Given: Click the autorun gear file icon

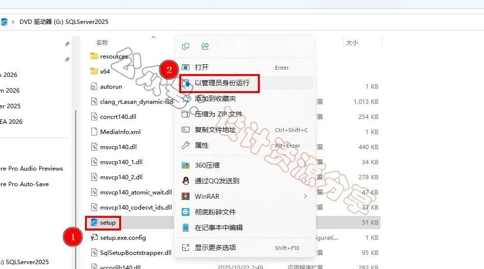Looking at the screenshot, I should click(x=94, y=87).
